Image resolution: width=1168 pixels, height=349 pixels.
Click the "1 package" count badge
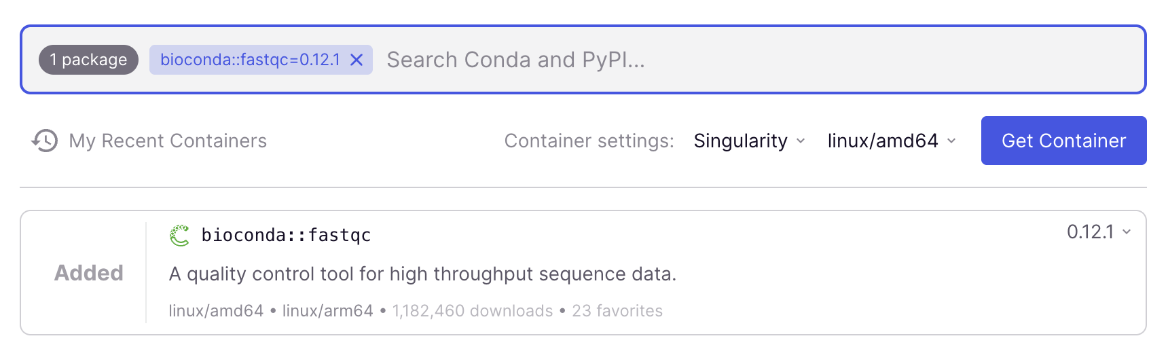click(x=88, y=60)
